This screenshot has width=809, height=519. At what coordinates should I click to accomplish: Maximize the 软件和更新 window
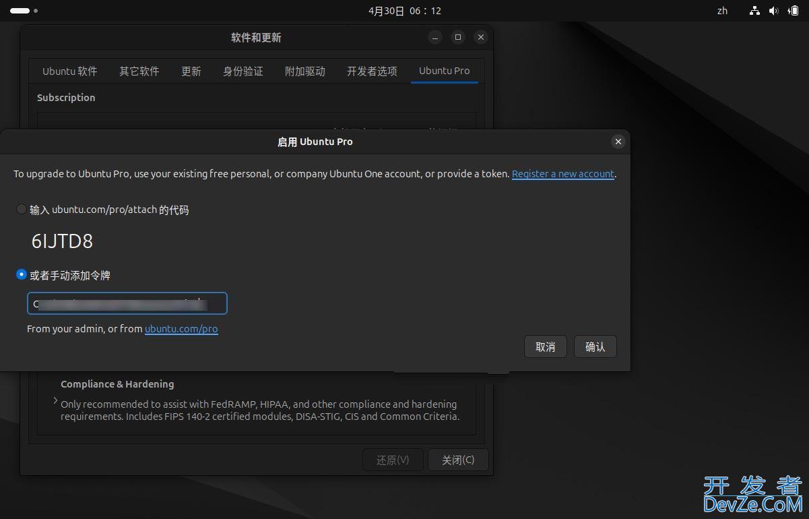458,37
